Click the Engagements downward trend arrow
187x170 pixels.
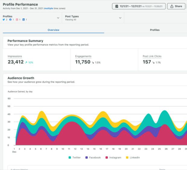(x=93, y=63)
